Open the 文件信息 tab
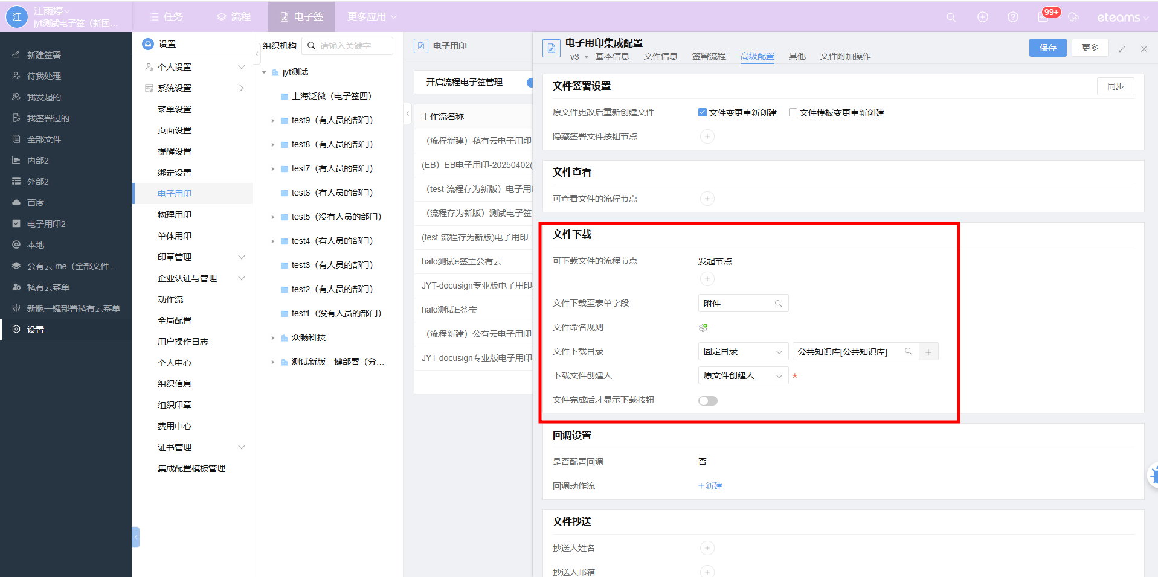This screenshot has height=577, width=1158. tap(660, 56)
